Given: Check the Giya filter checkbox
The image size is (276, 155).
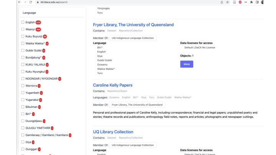Looking at the screenshot, I should click(23, 142).
